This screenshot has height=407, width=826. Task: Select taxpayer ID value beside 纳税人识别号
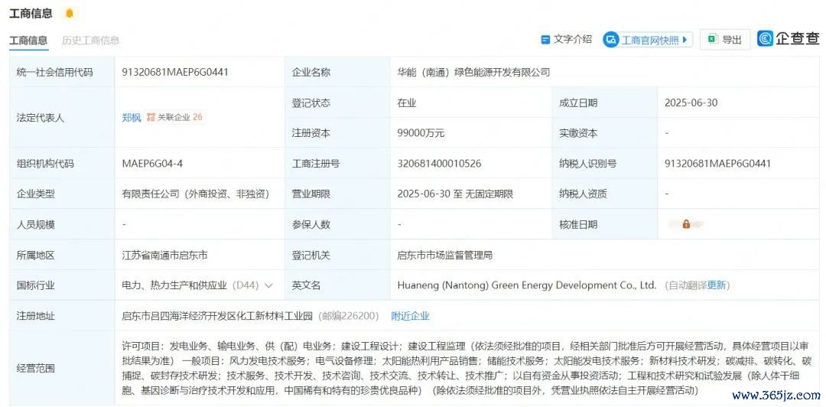[717, 164]
